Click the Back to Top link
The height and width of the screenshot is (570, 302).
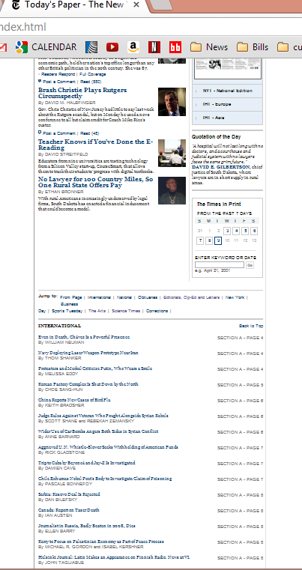tap(251, 326)
